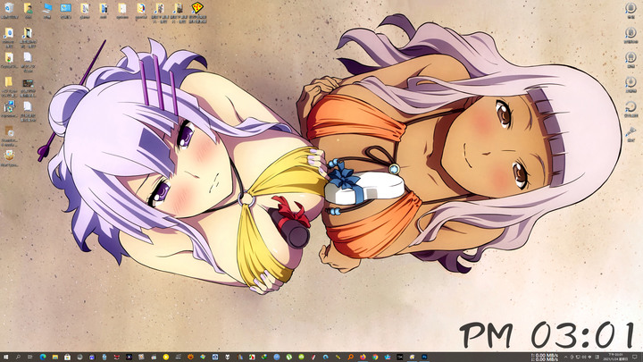Screen dimensions: 643x362
Task: Open Photoshop from the taskbar
Action: (424, 357)
